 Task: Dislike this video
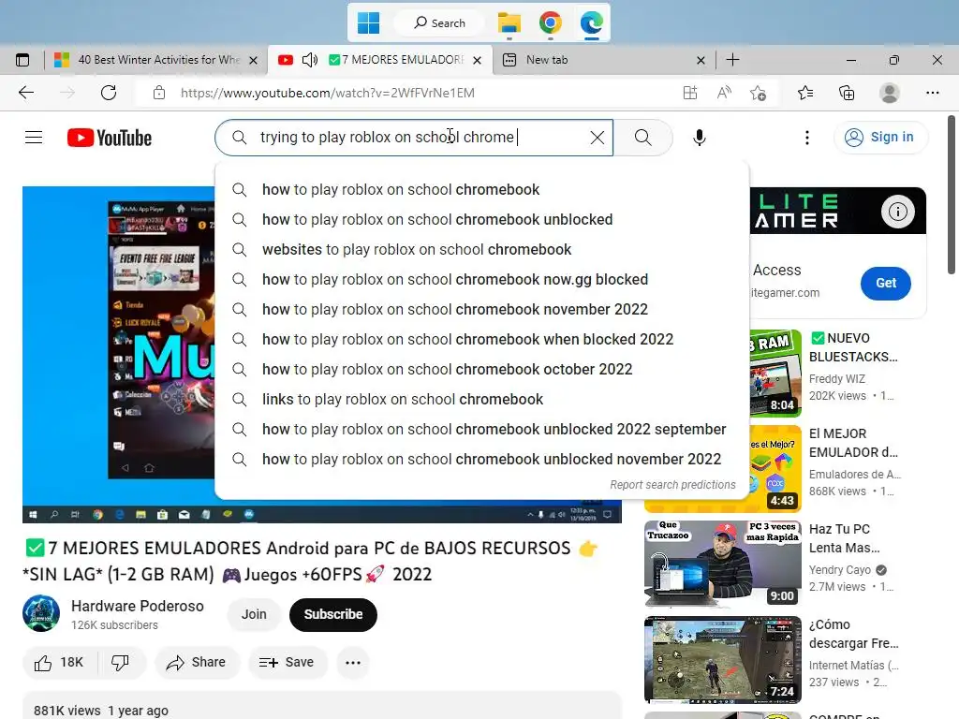click(121, 662)
